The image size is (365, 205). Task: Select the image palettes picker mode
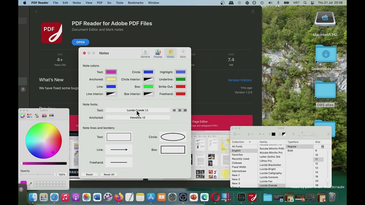pyautogui.click(x=44, y=116)
